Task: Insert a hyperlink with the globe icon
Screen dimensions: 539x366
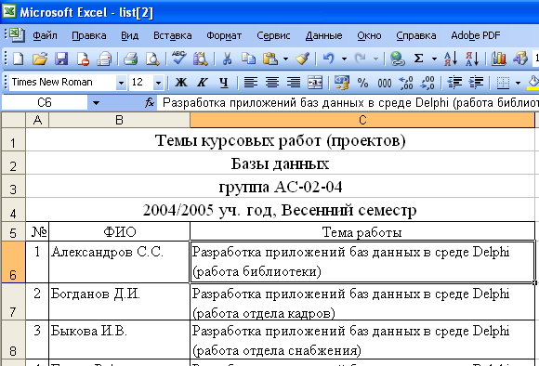Action: coord(398,59)
